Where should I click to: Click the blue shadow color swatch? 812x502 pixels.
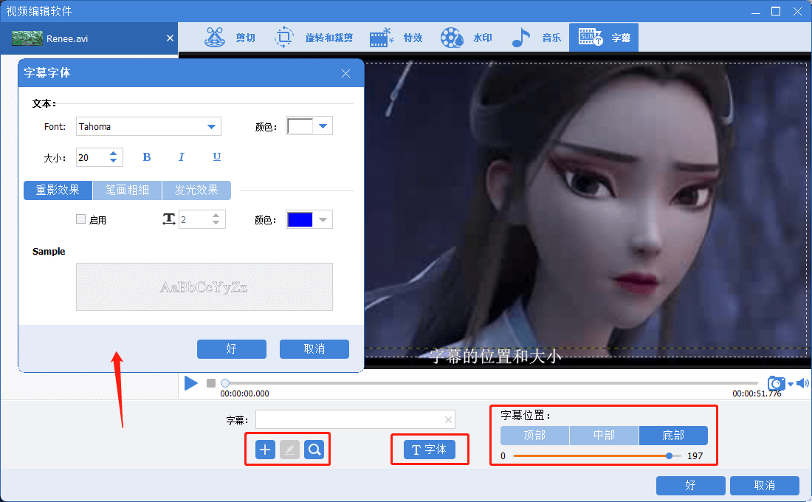[x=300, y=220]
